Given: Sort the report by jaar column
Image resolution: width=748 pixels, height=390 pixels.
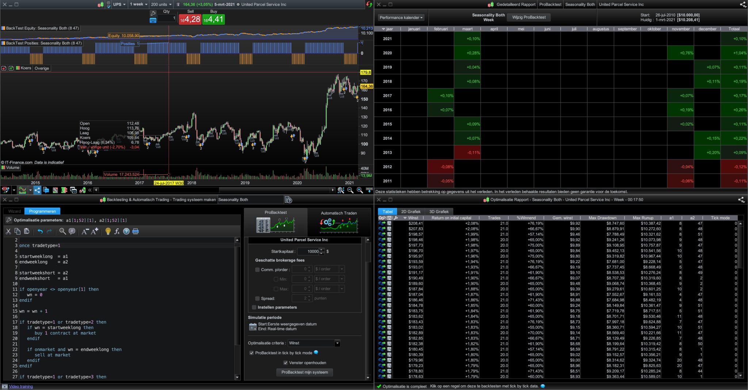Looking at the screenshot, I should coord(388,29).
